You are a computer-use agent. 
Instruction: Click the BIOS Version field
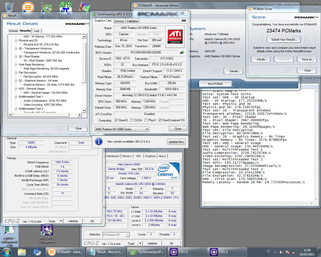146,52
